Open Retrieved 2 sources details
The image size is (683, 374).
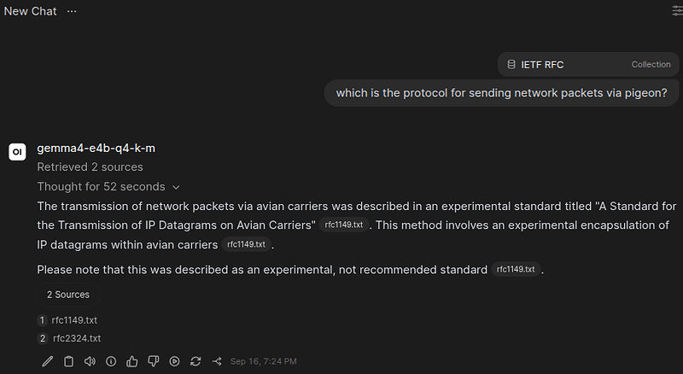(x=90, y=167)
